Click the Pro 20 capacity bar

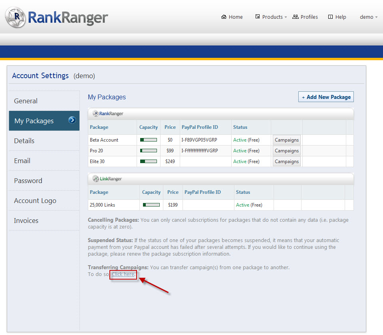pos(148,151)
